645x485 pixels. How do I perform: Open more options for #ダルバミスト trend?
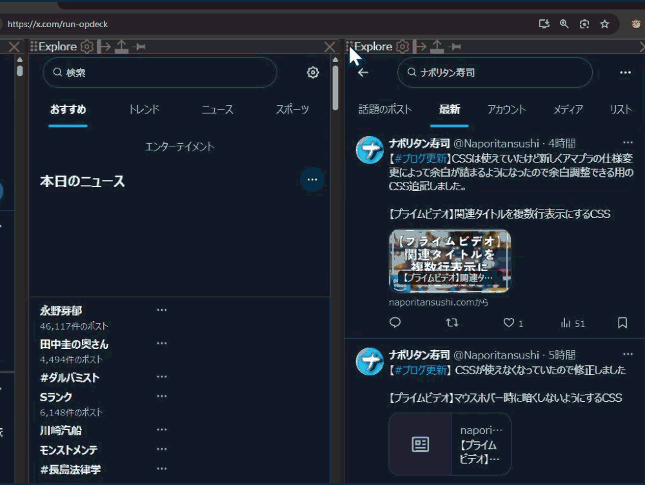pyautogui.click(x=162, y=377)
